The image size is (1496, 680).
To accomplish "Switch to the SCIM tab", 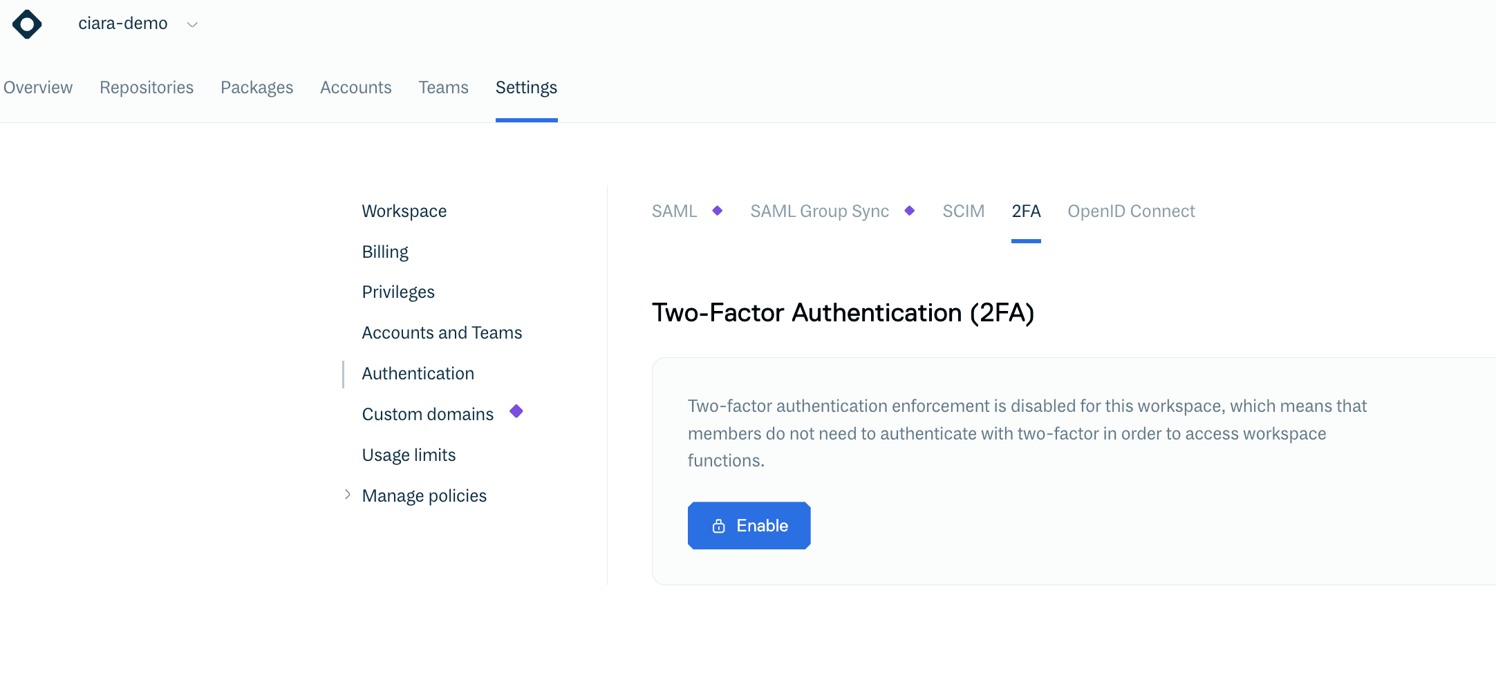I will point(963,211).
